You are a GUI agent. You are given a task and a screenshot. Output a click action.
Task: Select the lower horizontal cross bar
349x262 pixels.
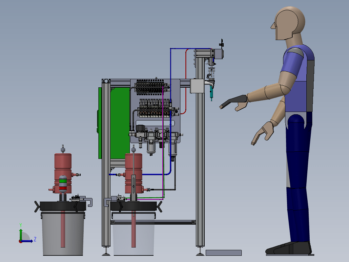pos(153,222)
